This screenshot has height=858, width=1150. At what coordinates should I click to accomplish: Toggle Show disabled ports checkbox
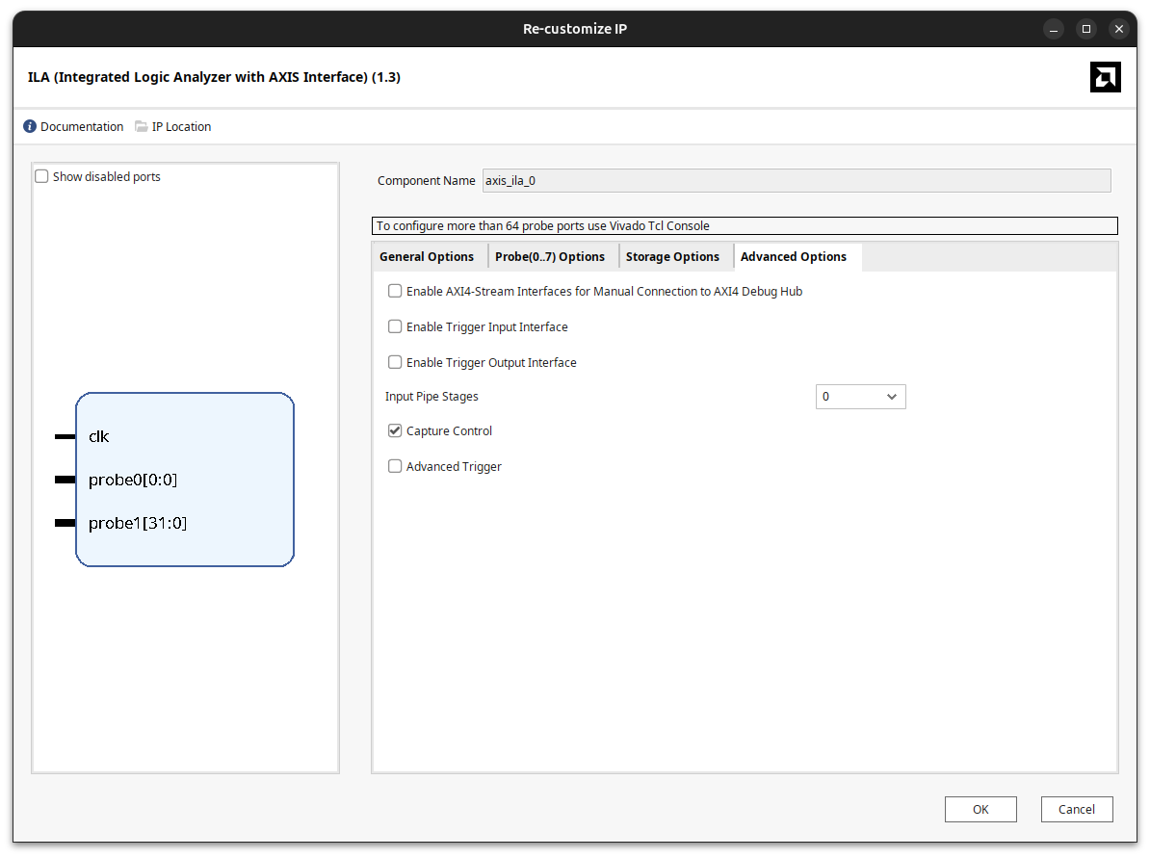pos(41,176)
